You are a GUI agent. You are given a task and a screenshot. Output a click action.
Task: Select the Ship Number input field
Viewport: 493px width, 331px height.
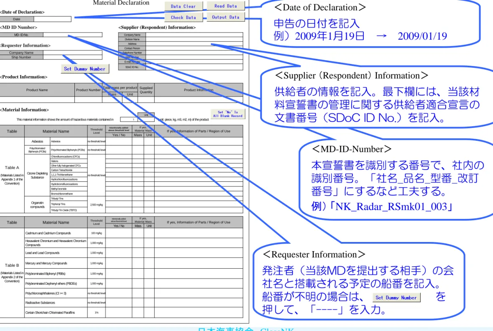pos(73,57)
